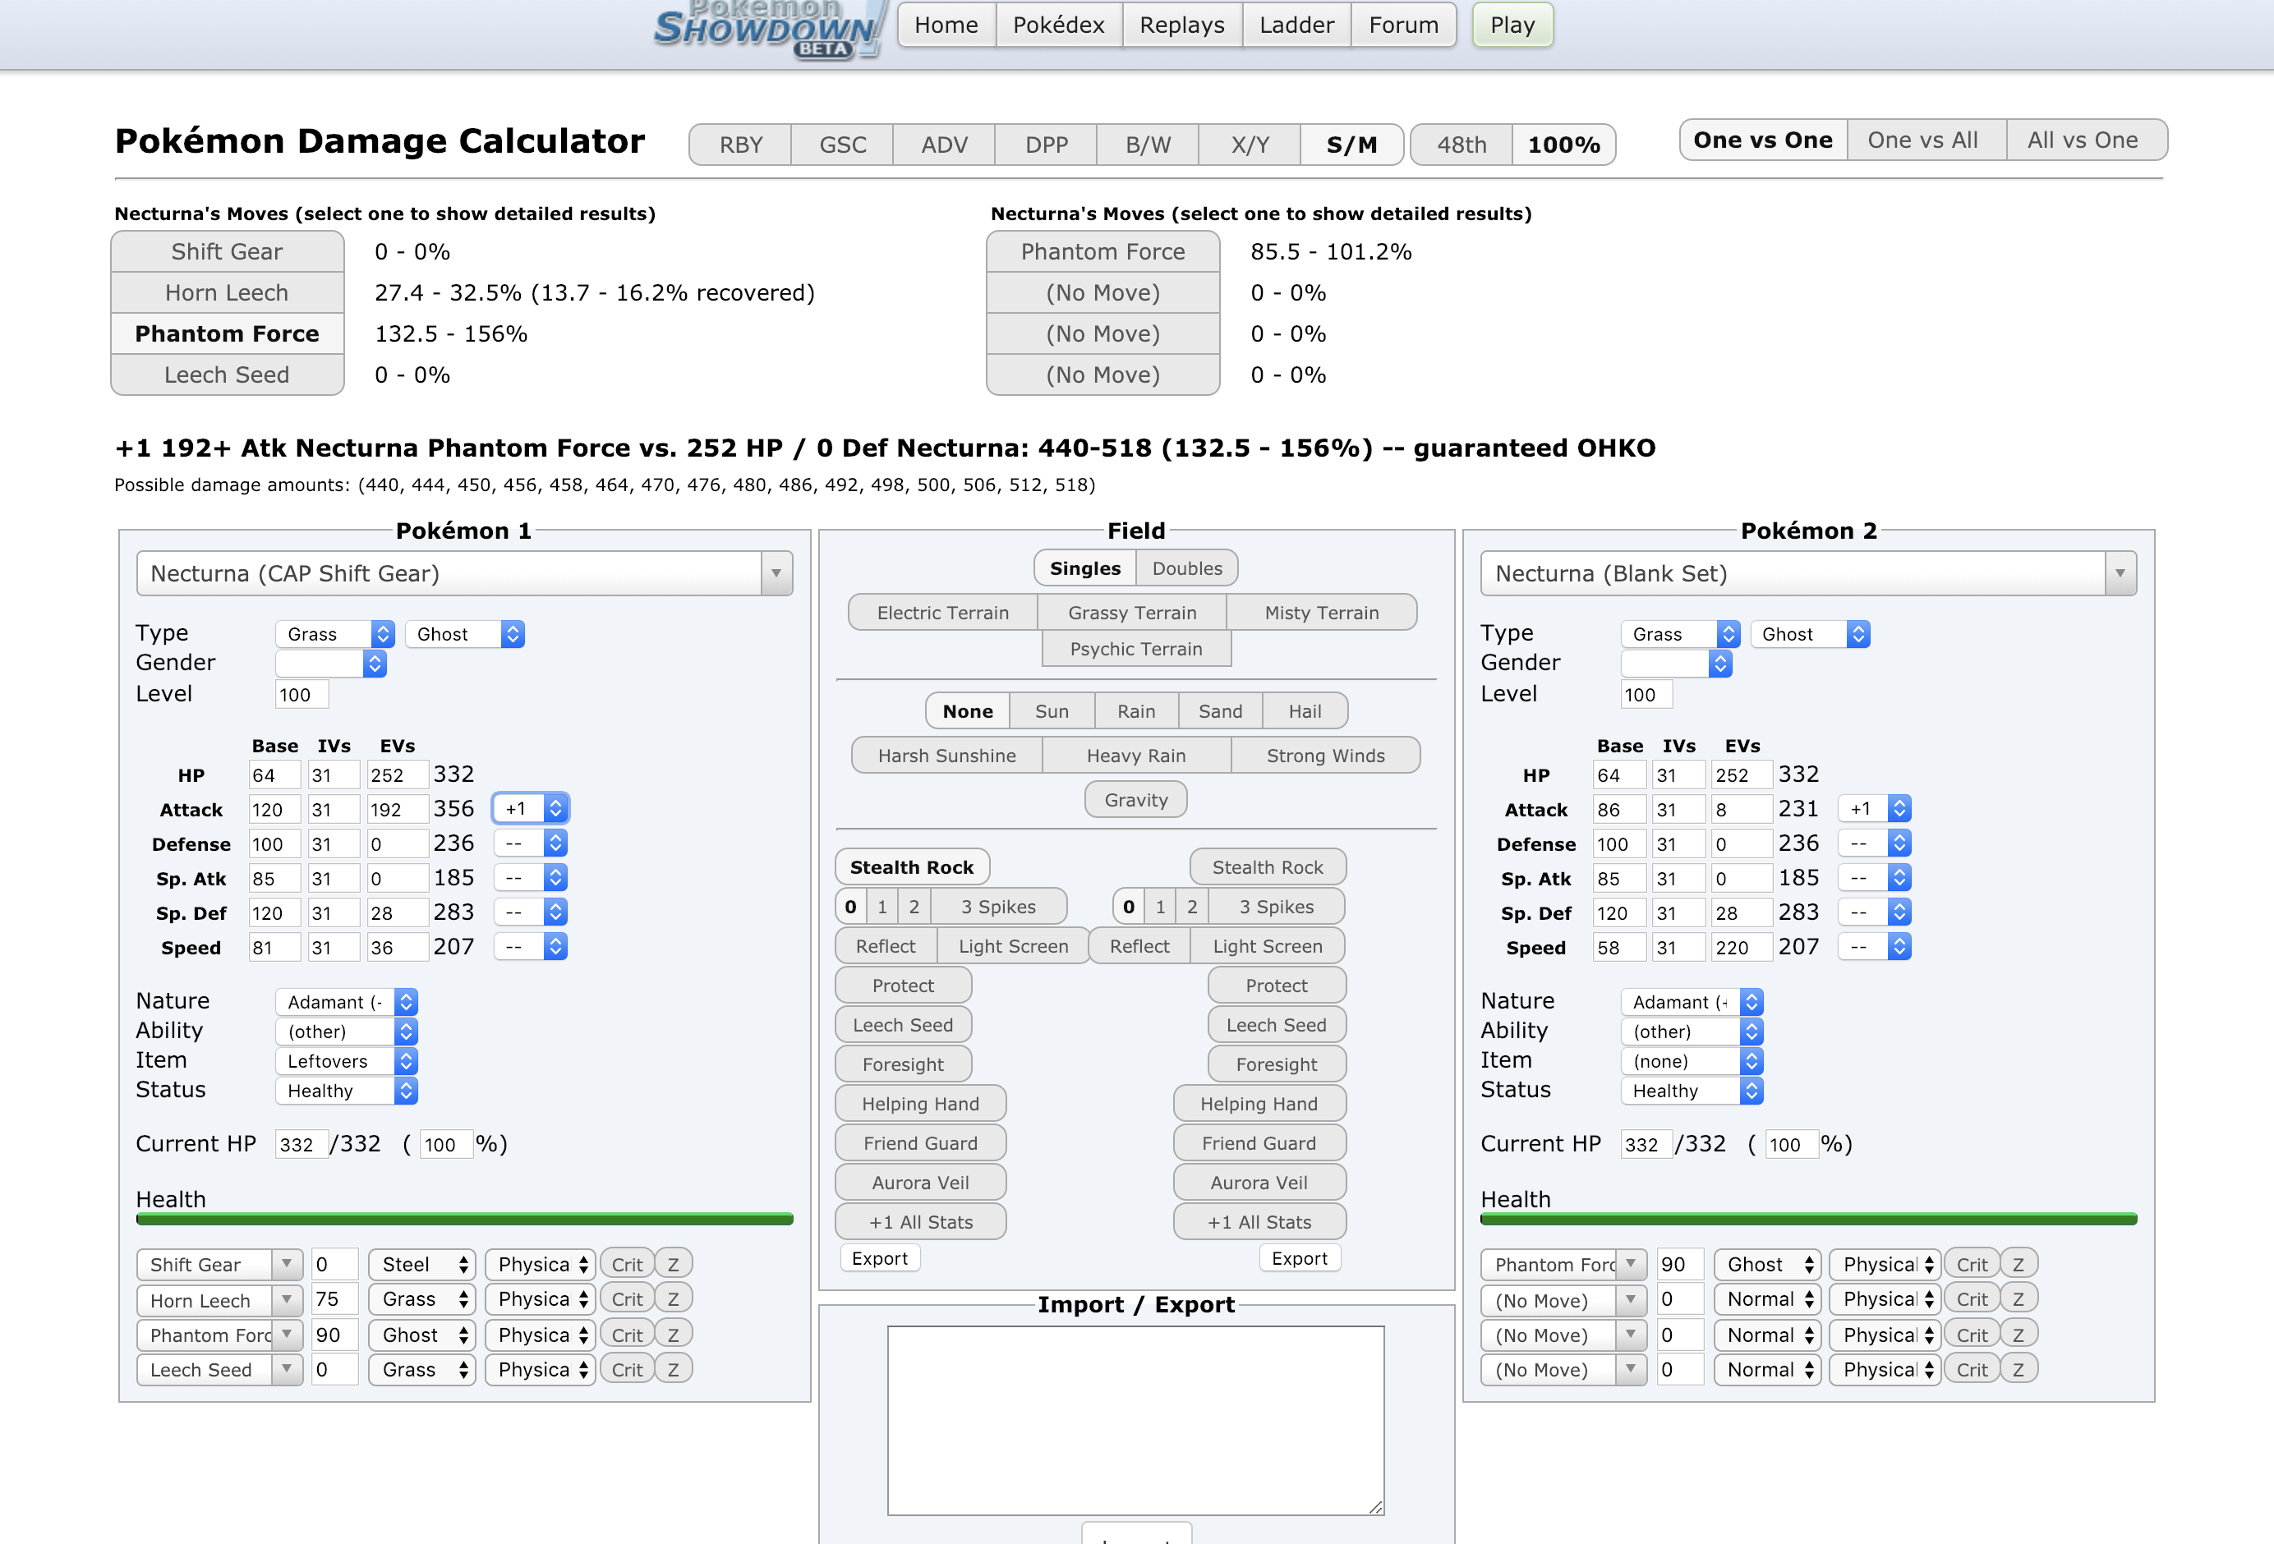Screen dimensions: 2274x1544
Task: Select Pokémon 2's Phantom Force result
Action: click(x=1102, y=251)
